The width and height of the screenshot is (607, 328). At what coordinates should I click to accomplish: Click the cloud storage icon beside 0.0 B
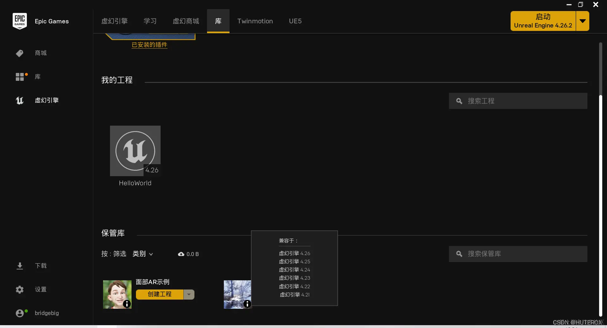(x=181, y=254)
